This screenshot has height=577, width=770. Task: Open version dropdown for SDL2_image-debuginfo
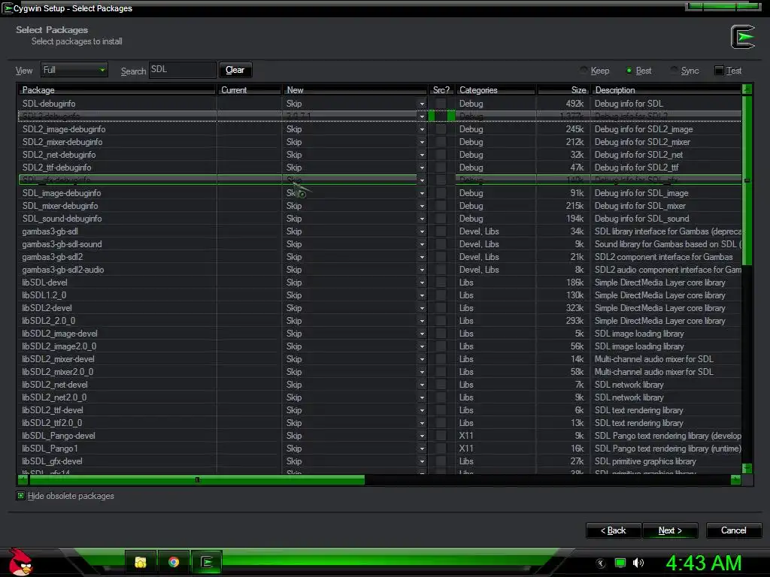click(422, 129)
